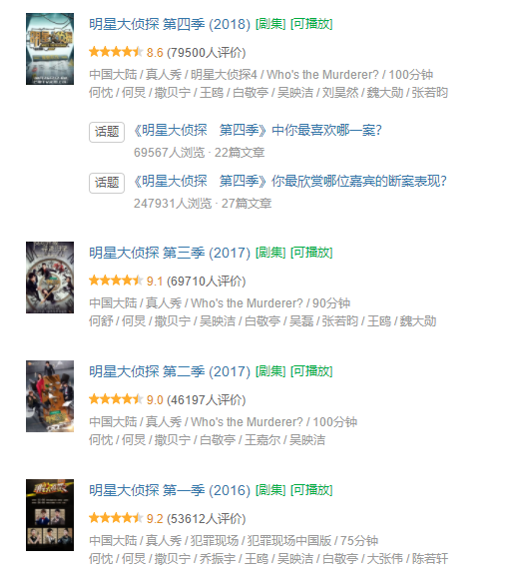The width and height of the screenshot is (524, 578).
Task: Click the star rating icons for 第三季
Action: [x=116, y=281]
